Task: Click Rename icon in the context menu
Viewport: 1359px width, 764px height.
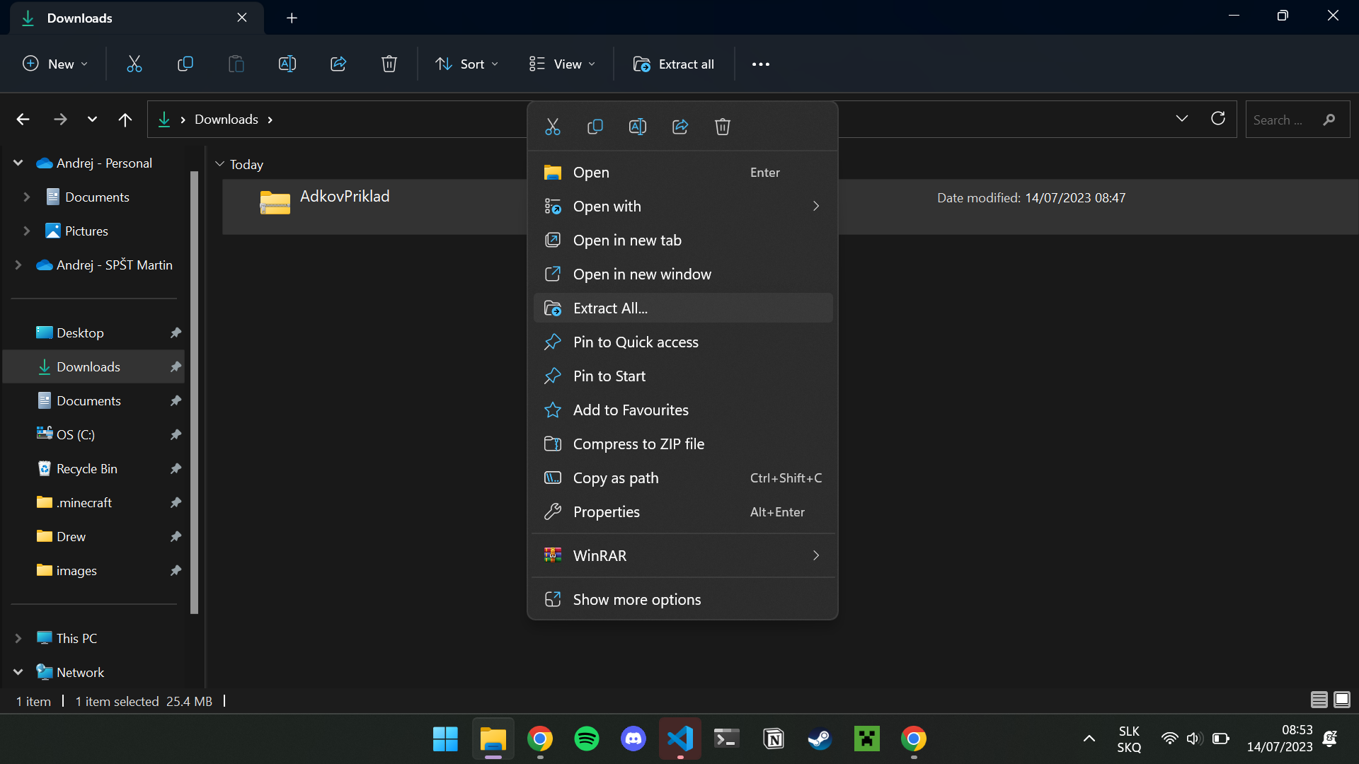Action: (x=637, y=127)
